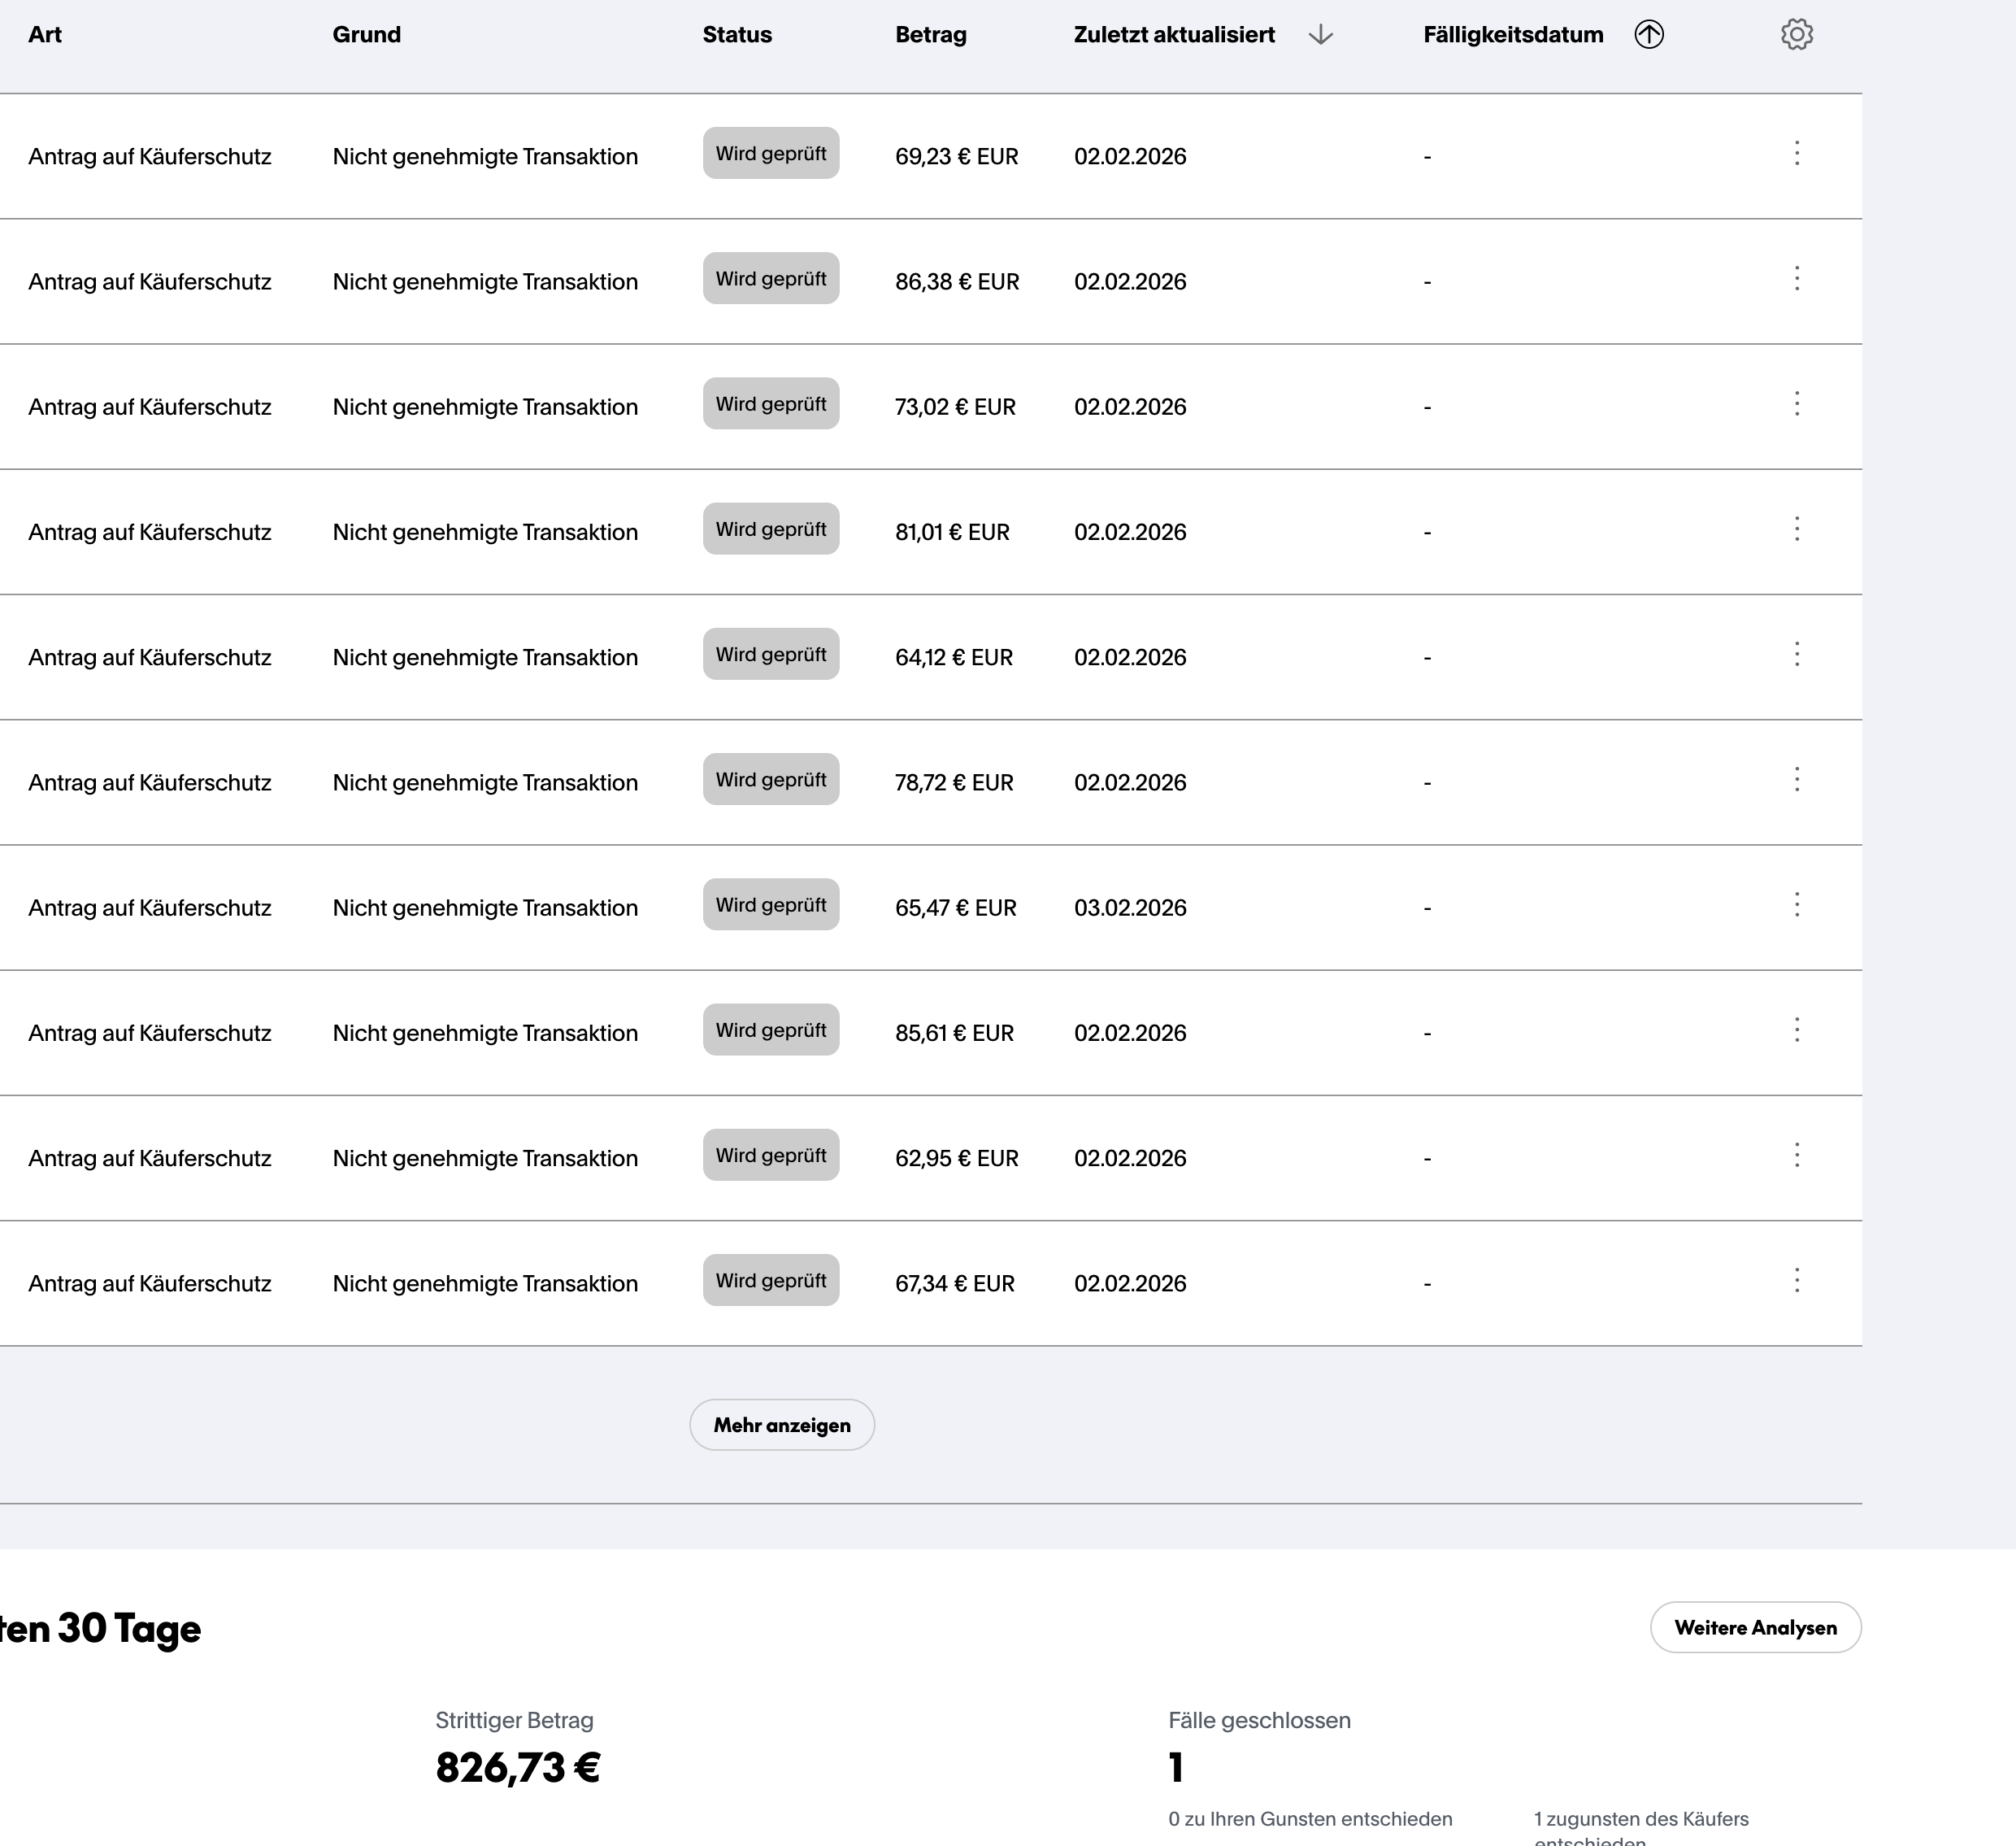2016x1846 pixels.
Task: Open Weitere Analysen
Action: pos(1754,1628)
